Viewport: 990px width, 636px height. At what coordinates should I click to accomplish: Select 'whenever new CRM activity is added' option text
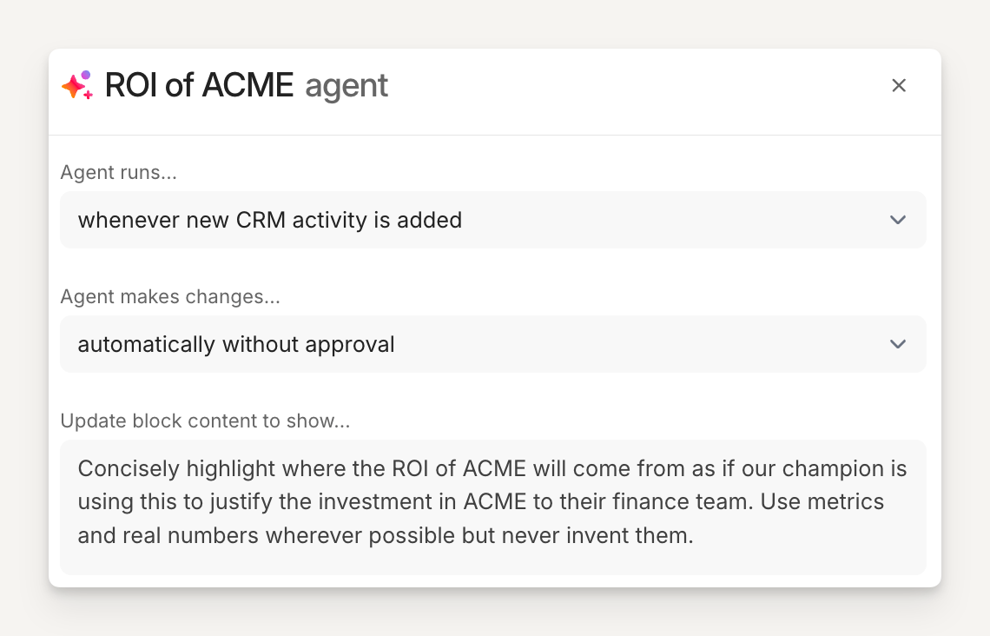[x=269, y=221]
